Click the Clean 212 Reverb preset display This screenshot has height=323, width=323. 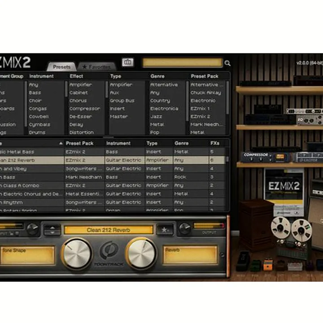(x=109, y=230)
